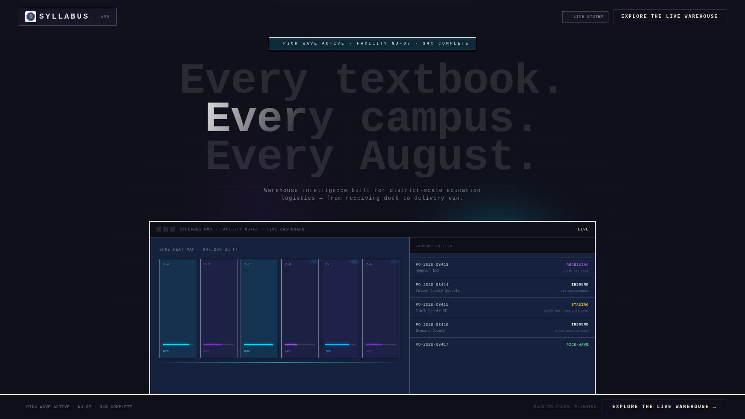The image size is (745, 419).
Task: Click the first window dot in dashboard titlebar
Action: (x=159, y=229)
